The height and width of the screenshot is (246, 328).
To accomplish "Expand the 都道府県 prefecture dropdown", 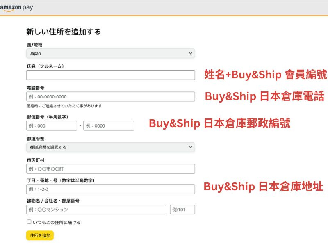I will pyautogui.click(x=110, y=147).
